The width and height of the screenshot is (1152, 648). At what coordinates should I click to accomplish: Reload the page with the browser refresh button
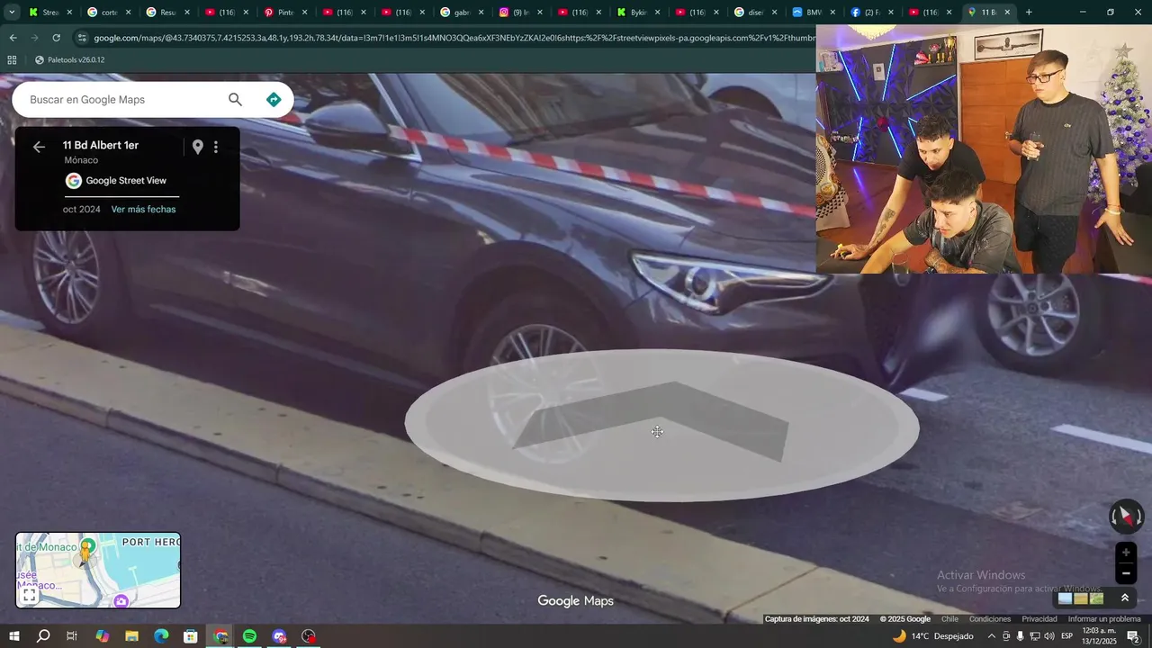tap(56, 38)
